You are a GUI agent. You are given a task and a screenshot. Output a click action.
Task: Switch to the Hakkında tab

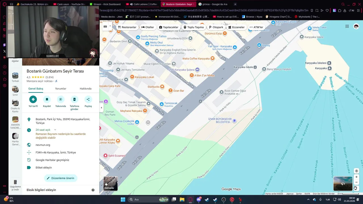point(86,89)
